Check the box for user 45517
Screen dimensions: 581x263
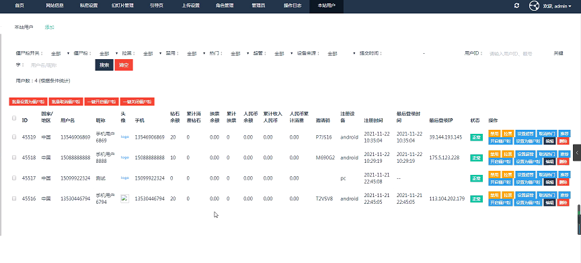tap(14, 178)
